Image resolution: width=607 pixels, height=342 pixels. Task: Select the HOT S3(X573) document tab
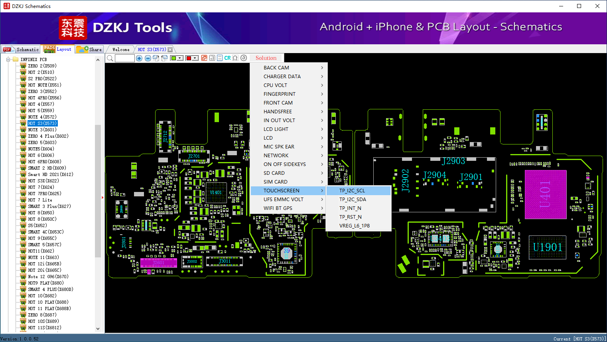click(152, 49)
